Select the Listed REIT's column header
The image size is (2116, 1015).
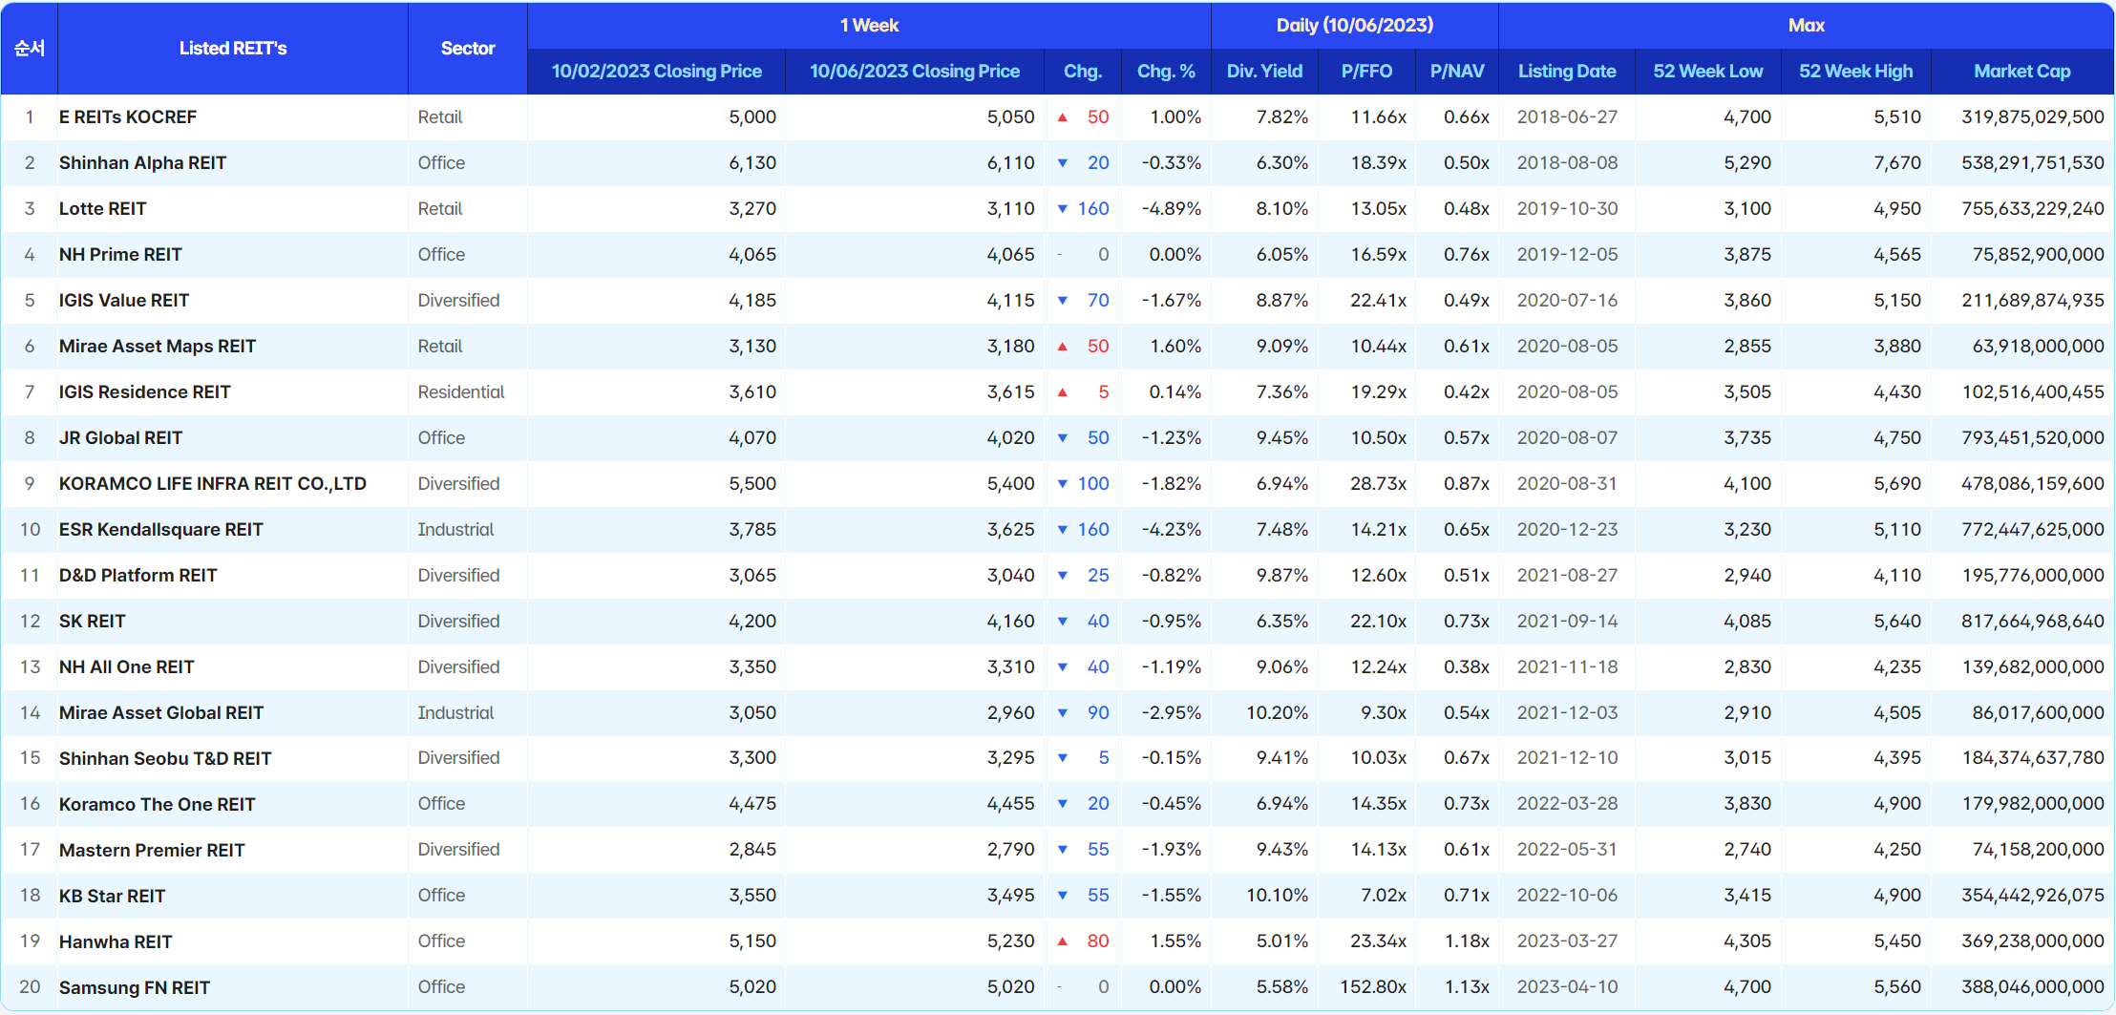tap(233, 48)
